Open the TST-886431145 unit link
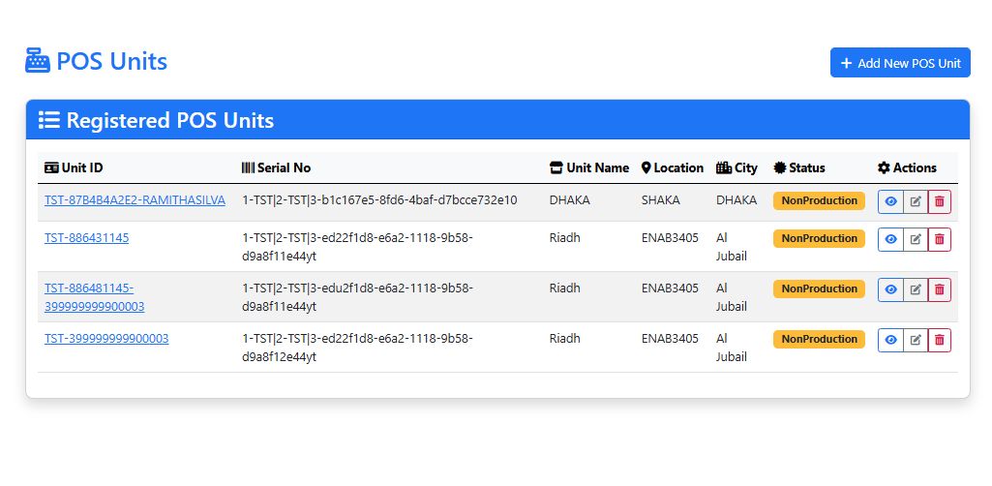992x486 pixels. 86,238
